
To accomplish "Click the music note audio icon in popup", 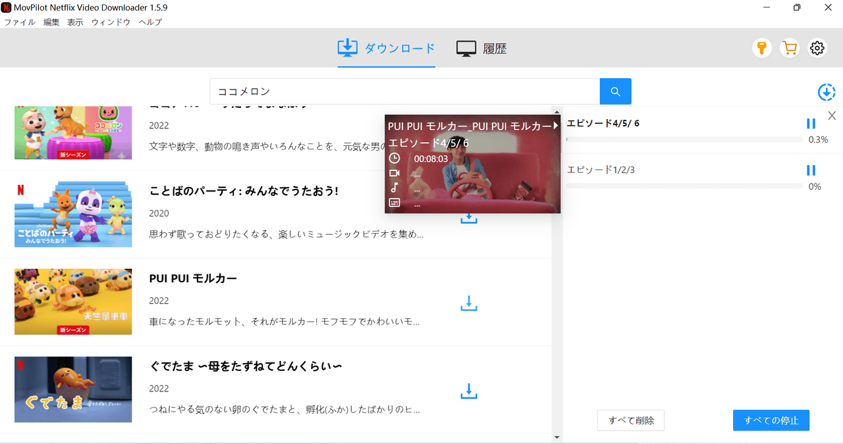I will pos(394,188).
